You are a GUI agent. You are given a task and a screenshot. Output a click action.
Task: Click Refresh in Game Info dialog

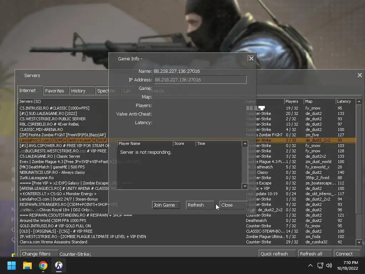pos(200,205)
